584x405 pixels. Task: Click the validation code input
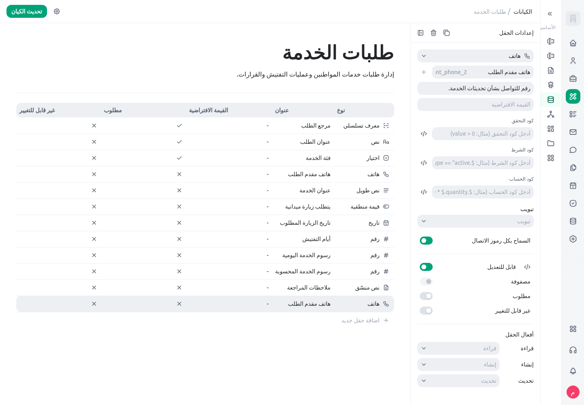point(483,134)
